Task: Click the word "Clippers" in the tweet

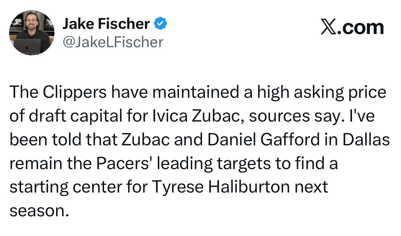Action: [75, 92]
